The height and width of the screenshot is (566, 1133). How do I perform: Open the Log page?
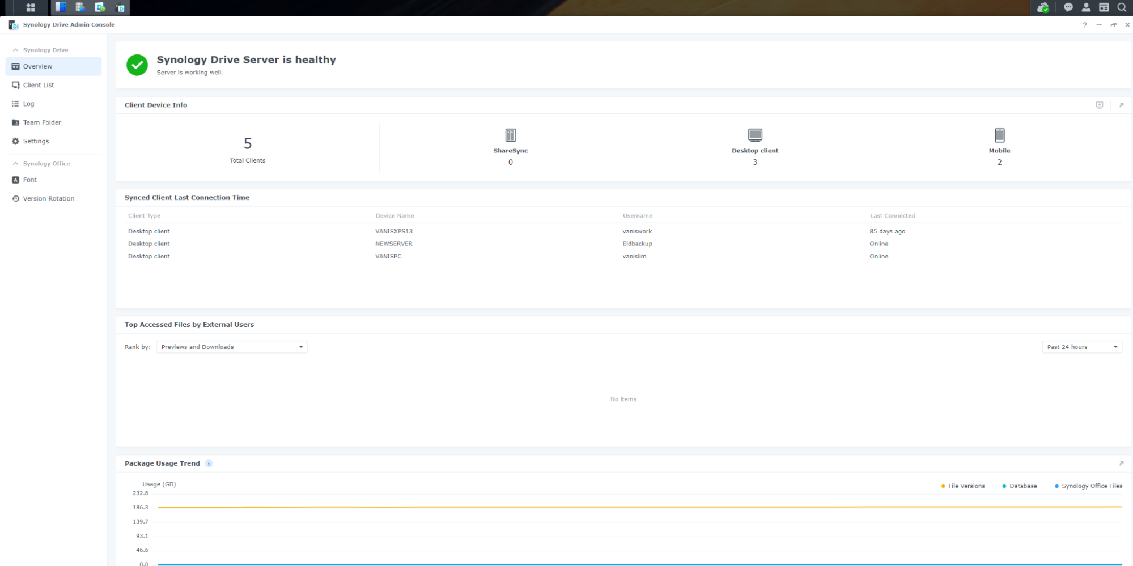coord(53,104)
